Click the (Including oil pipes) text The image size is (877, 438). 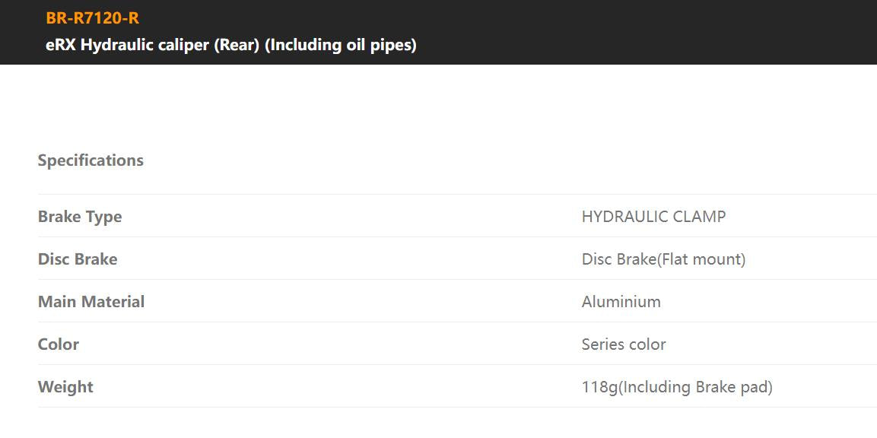click(x=340, y=45)
